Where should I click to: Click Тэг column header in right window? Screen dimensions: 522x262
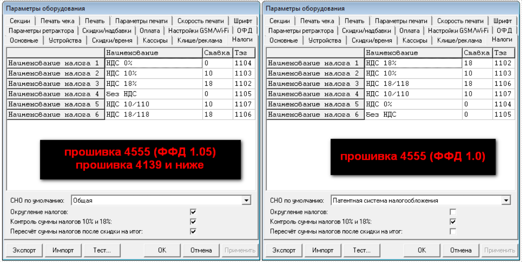504,53
